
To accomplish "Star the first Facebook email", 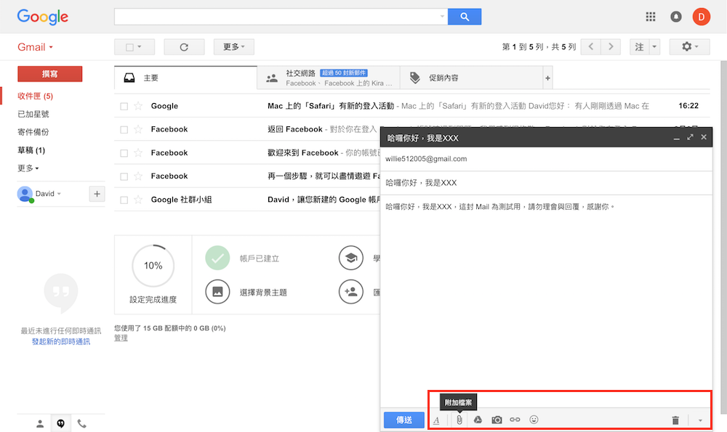I will [x=138, y=129].
